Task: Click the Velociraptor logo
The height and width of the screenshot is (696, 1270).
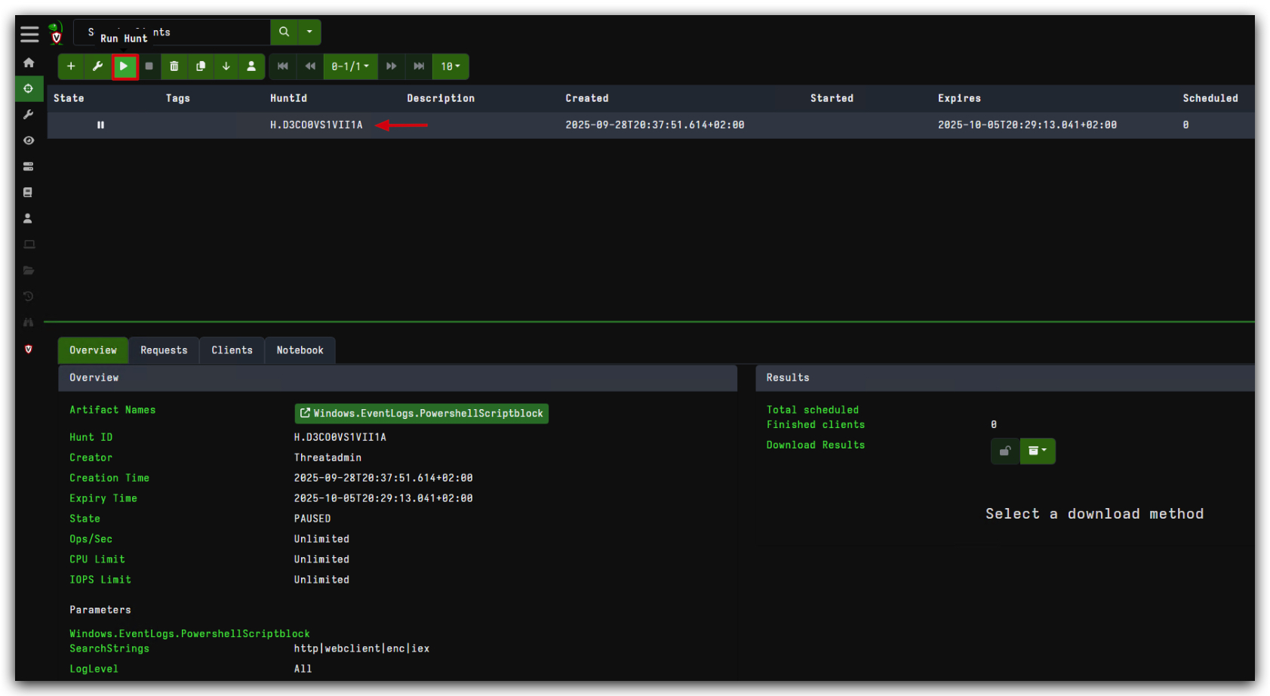Action: pos(56,33)
